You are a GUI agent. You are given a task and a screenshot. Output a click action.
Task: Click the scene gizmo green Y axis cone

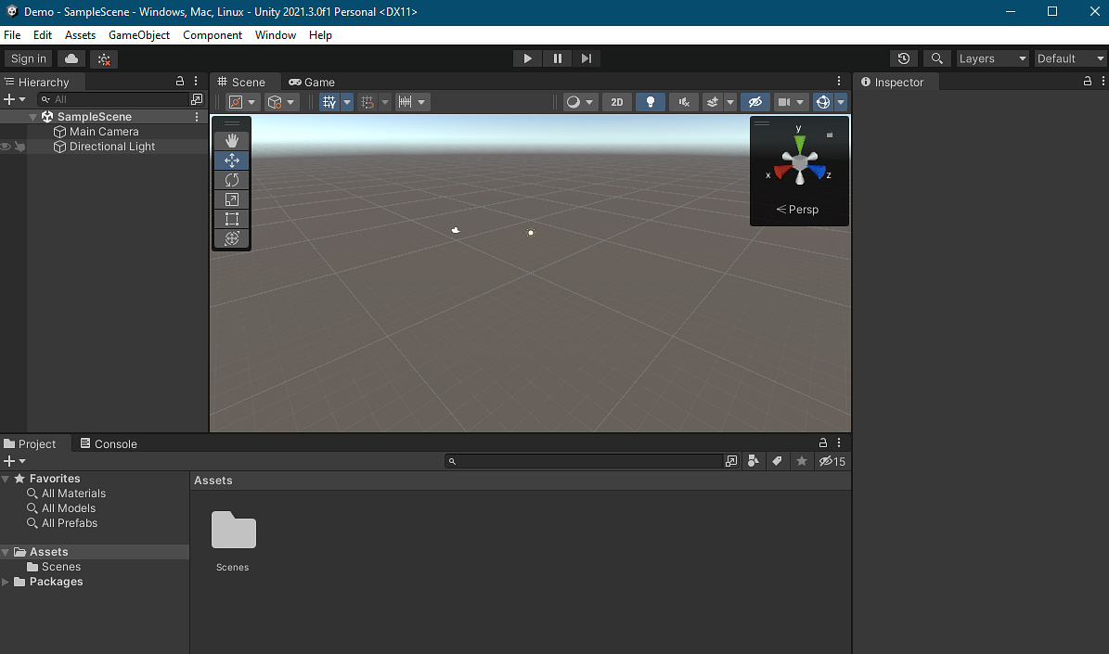799,145
